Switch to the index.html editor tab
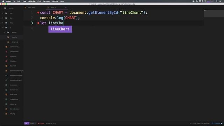The image size is (224, 126). click(x=31, y=8)
